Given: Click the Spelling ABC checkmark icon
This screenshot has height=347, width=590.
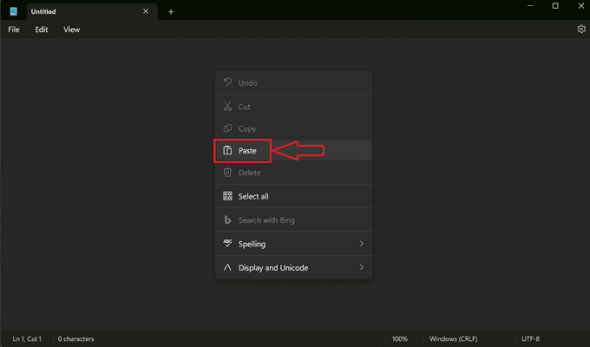Looking at the screenshot, I should (x=227, y=243).
